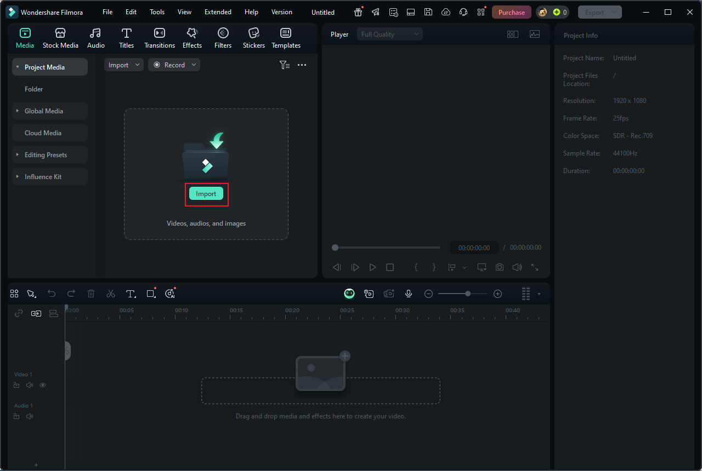
Task: Click the Save project icon in the title bar
Action: 428,12
